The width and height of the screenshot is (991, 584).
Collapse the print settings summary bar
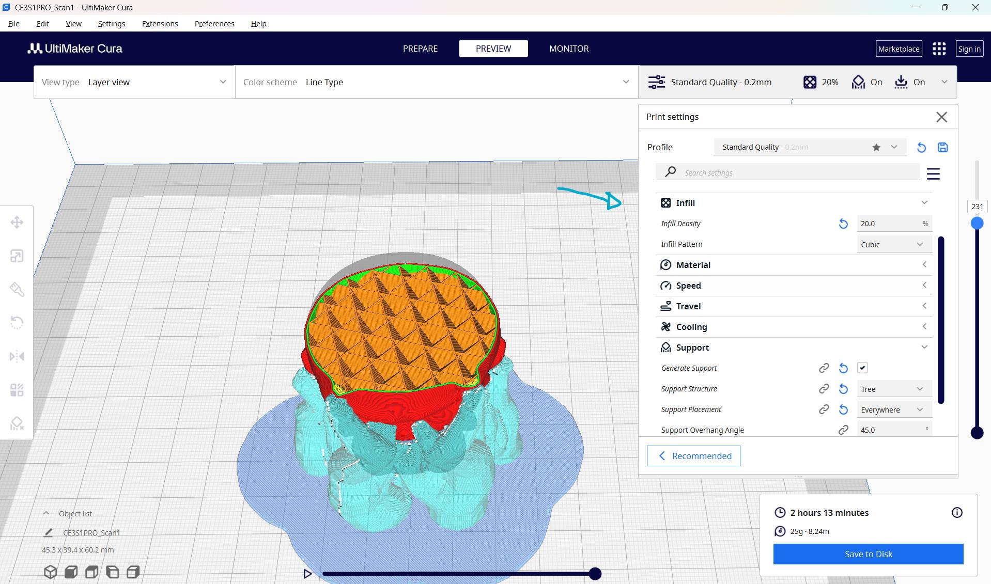pyautogui.click(x=798, y=82)
